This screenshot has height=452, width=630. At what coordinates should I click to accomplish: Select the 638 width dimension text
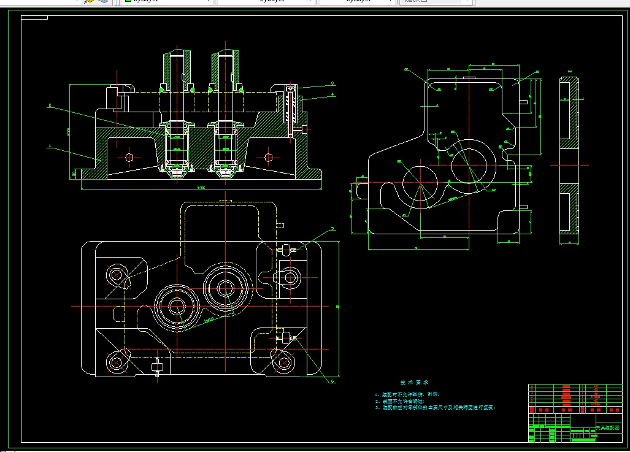pyautogui.click(x=201, y=187)
